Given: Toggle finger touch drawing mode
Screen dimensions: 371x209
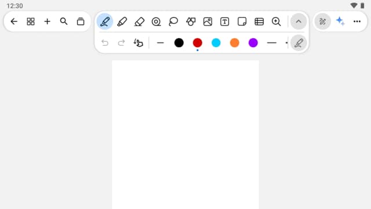Looking at the screenshot, I should pos(138,42).
